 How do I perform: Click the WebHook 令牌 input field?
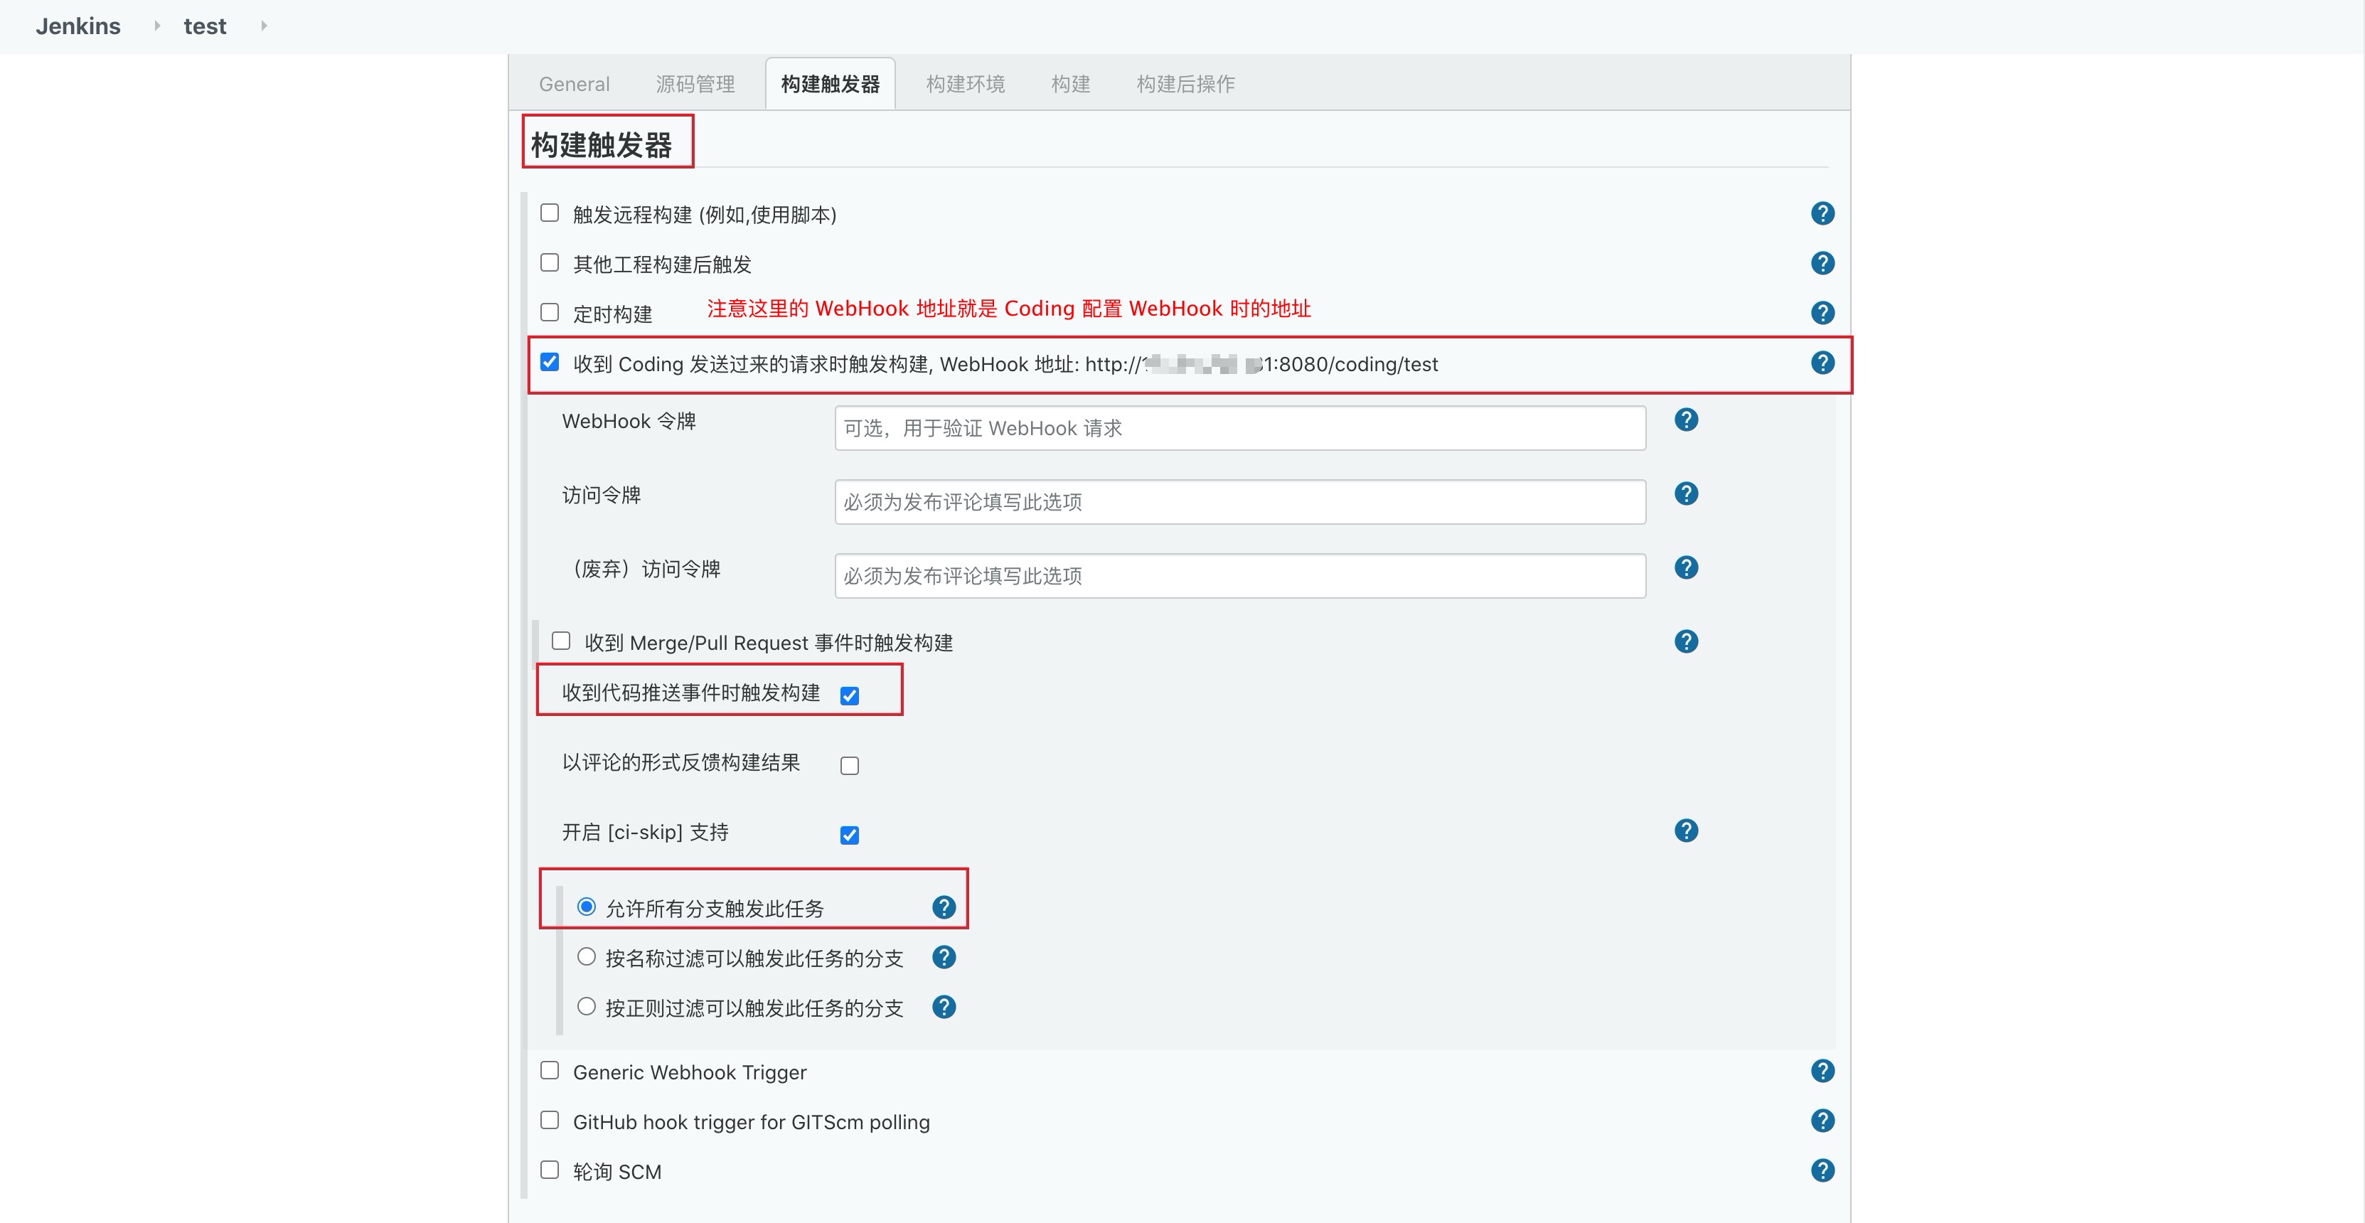click(1239, 429)
